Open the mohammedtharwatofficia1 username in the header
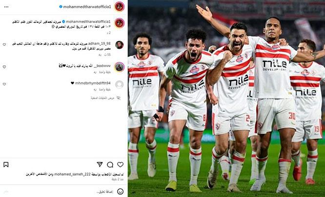325x197 pixels. [87, 7]
